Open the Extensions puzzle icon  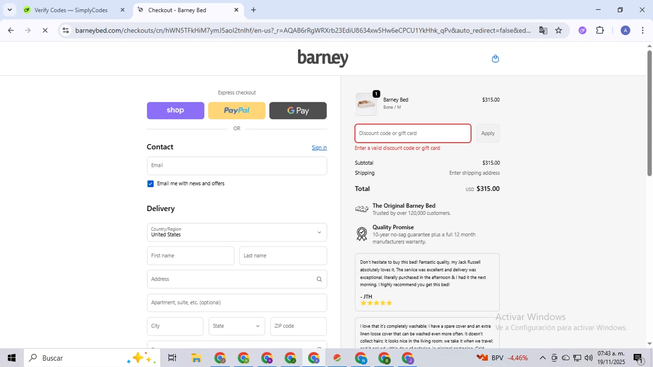click(x=600, y=30)
